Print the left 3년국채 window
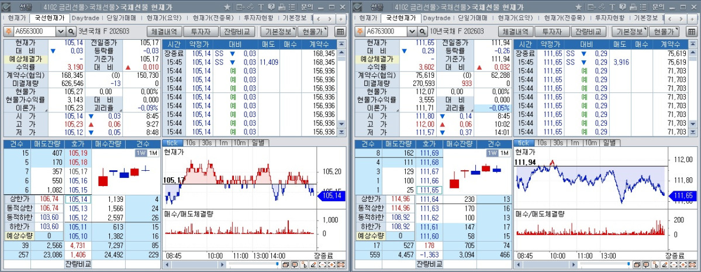This screenshot has height=272, width=701. pos(282,7)
